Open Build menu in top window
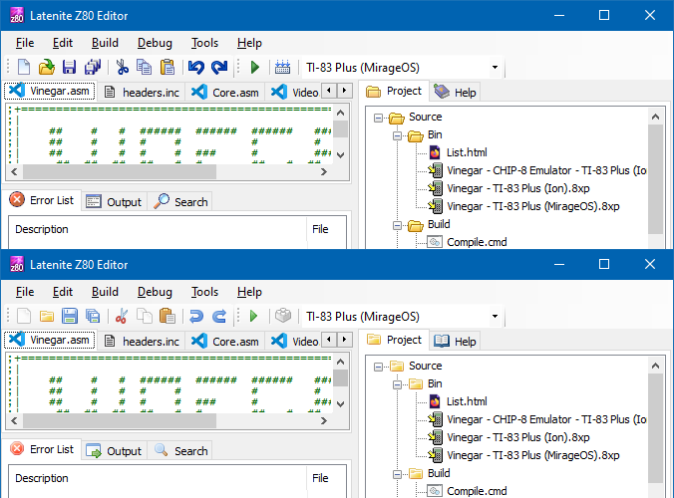 point(105,43)
